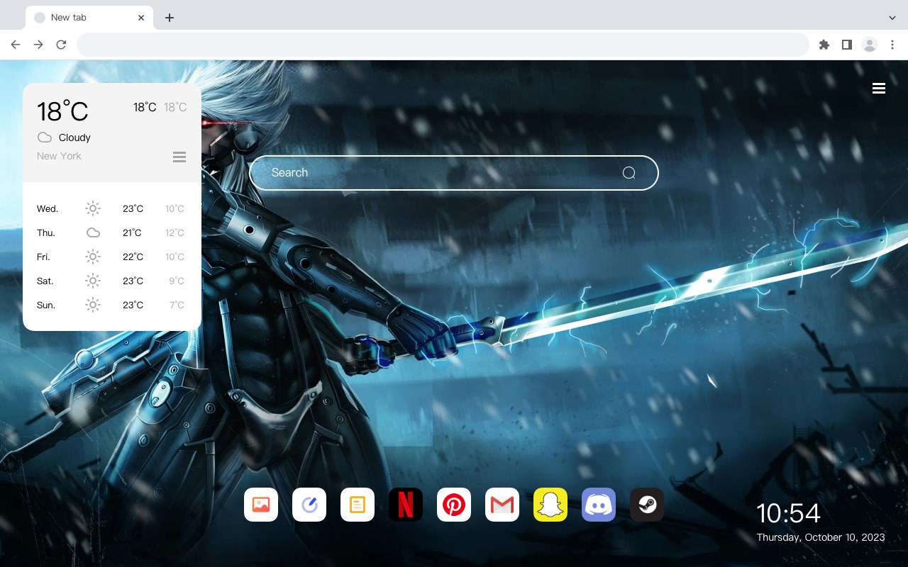Open the Snapchat shortcut
This screenshot has height=567, width=908.
click(x=550, y=505)
